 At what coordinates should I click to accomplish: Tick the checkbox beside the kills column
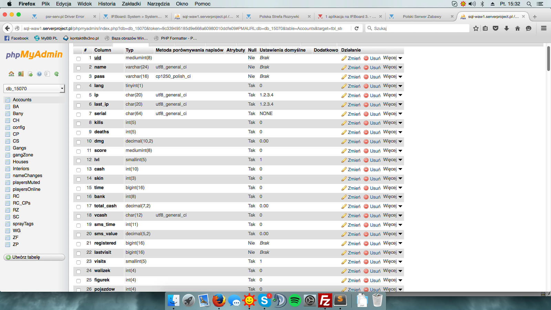click(x=79, y=123)
